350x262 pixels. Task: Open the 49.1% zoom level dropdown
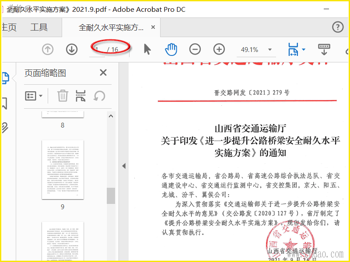point(270,49)
